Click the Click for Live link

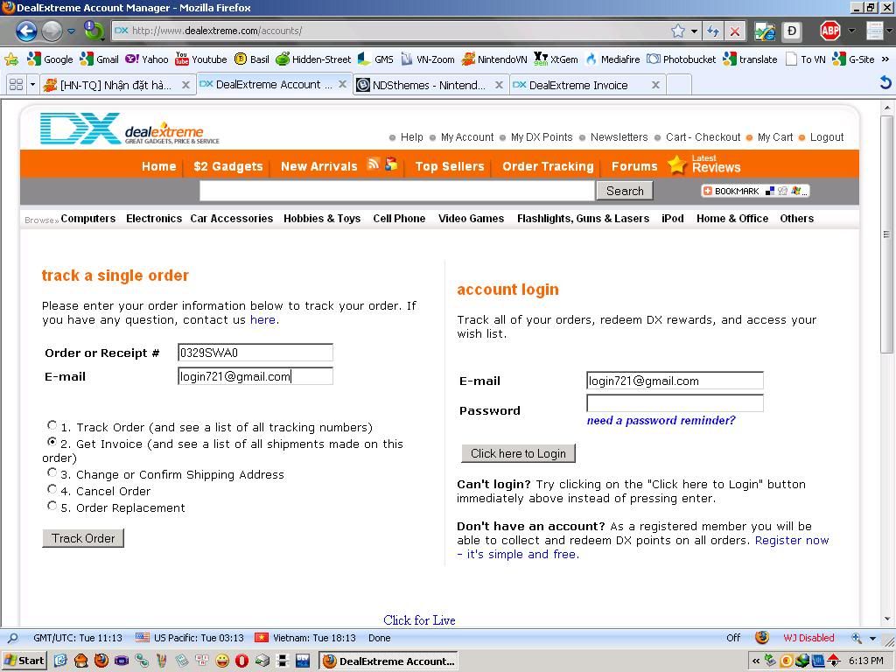(419, 620)
